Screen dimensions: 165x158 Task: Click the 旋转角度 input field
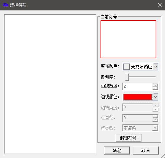pyautogui.click(x=138, y=107)
